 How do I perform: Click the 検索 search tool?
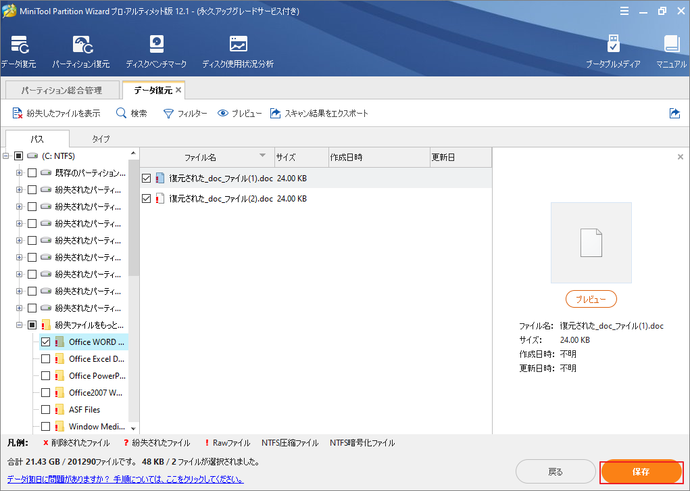click(x=132, y=113)
